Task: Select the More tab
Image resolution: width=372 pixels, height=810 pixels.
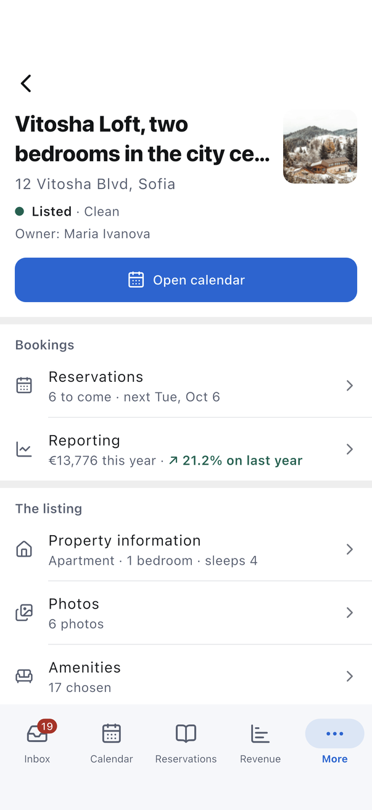Action: (x=335, y=741)
